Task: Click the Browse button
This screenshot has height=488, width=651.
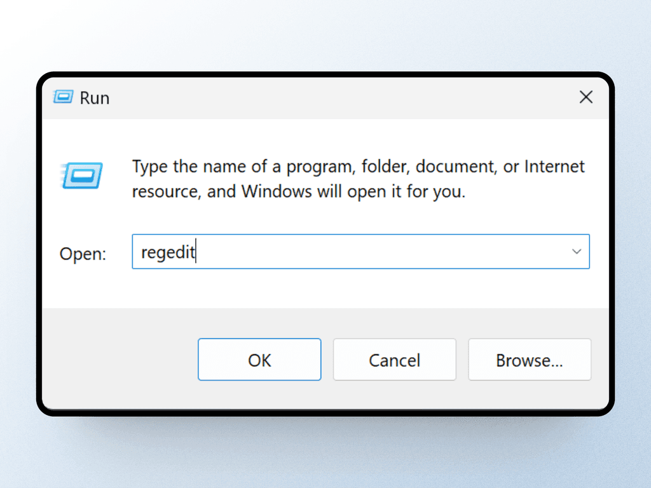Action: click(530, 360)
